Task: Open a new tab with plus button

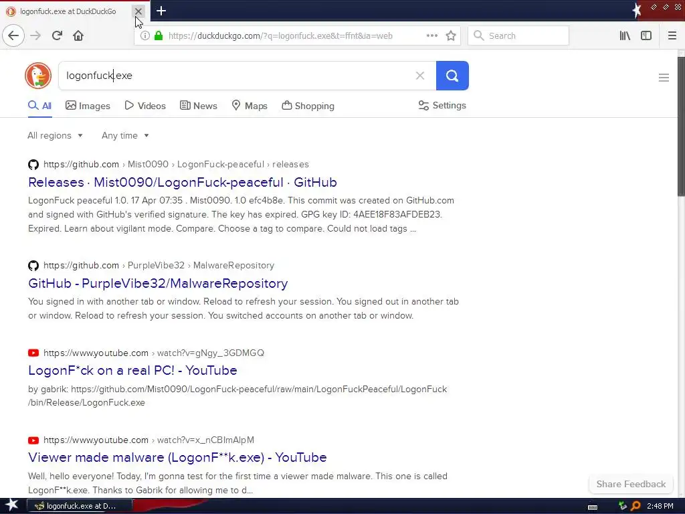Action: [x=161, y=11]
